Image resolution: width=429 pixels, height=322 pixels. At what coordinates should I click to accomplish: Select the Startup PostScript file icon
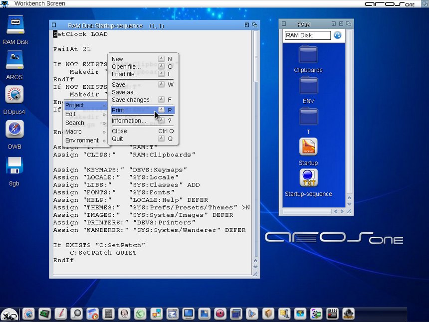coord(308,148)
